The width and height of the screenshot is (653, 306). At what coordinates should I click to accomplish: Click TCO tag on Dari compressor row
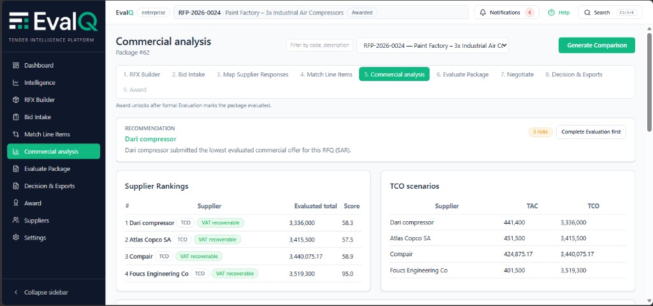(186, 222)
